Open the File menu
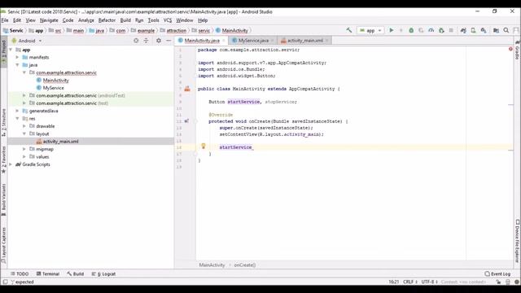Viewport: 521px width, 293px height. pos(5,20)
